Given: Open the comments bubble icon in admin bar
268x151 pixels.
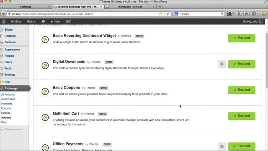Looking at the screenshot, I should click(43, 21).
